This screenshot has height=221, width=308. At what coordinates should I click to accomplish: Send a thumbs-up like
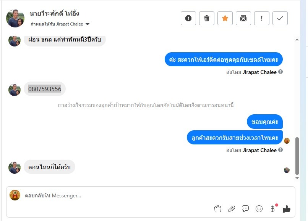click(287, 208)
